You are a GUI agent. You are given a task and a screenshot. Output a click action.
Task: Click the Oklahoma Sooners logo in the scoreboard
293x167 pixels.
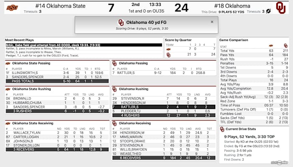point(280,8)
